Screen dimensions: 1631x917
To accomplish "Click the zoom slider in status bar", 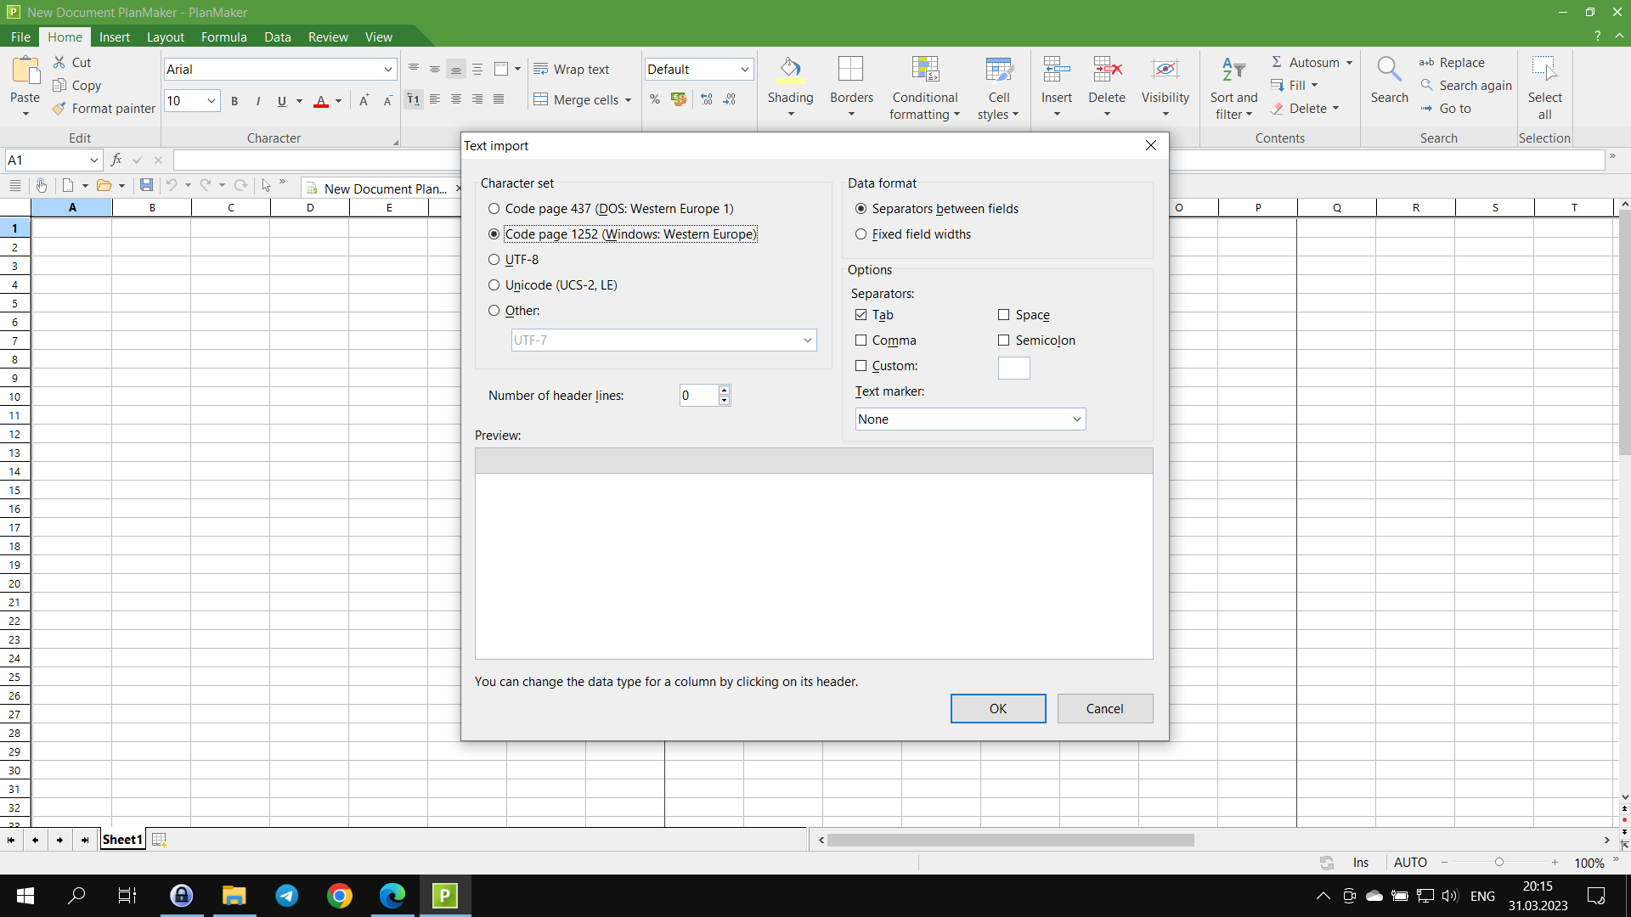I will (x=1499, y=863).
